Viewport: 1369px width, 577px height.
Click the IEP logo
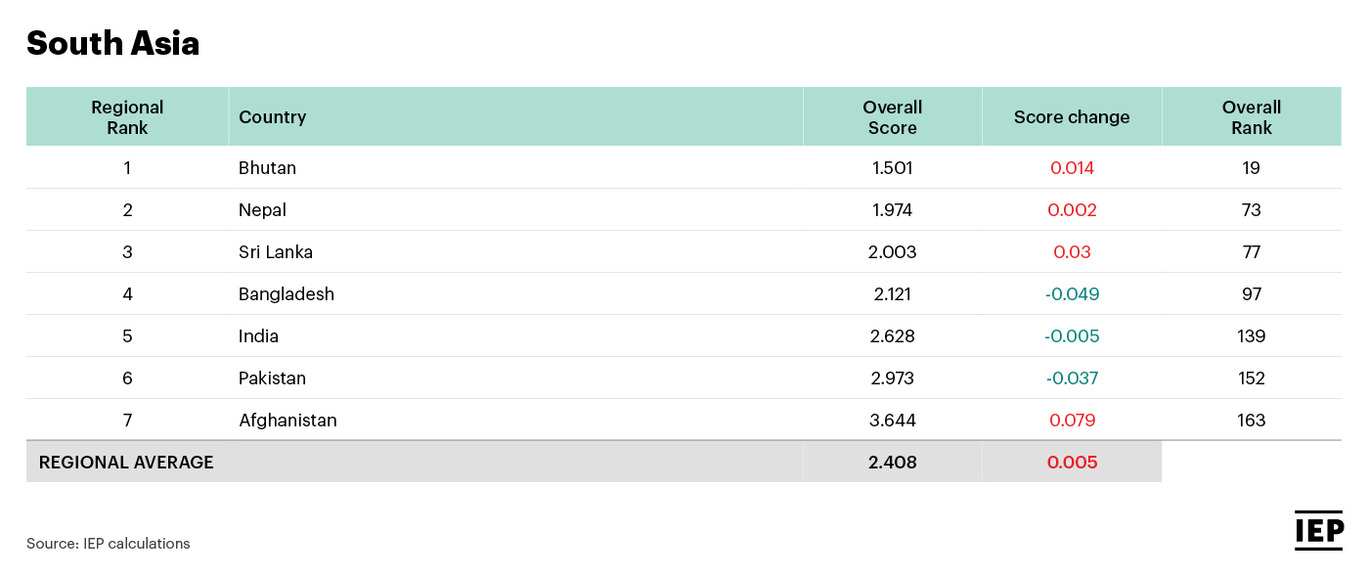tap(1318, 531)
